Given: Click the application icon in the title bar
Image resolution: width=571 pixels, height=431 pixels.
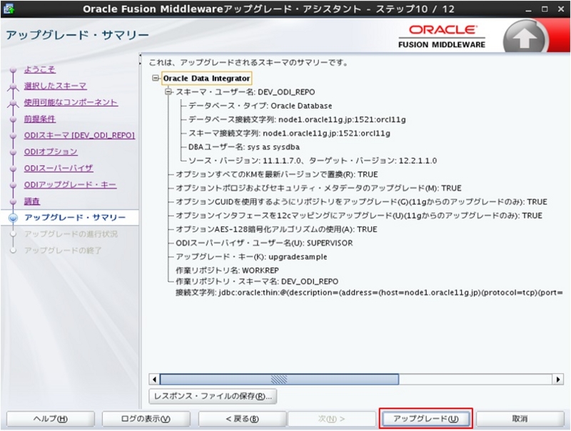Looking at the screenshot, I should coord(9,9).
